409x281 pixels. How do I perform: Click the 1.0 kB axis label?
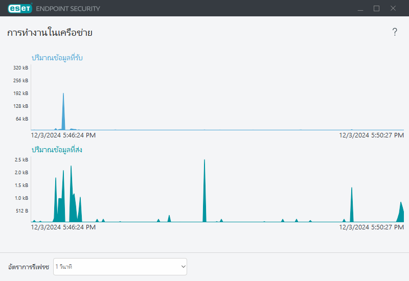point(21,198)
